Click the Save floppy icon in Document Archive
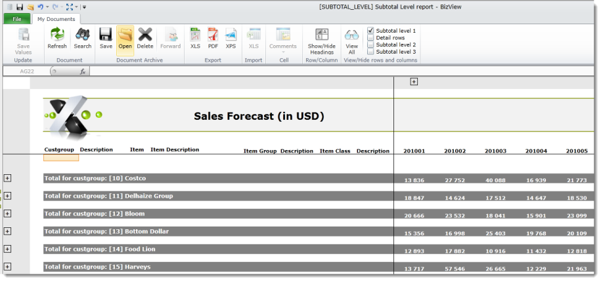The width and height of the screenshot is (601, 281). [x=106, y=35]
